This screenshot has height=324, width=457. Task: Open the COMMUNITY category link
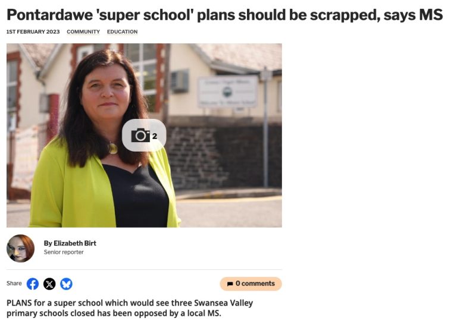83,32
